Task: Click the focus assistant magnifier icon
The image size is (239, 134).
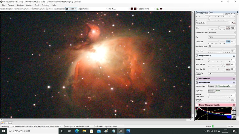Action: pyautogui.click(x=161, y=9)
